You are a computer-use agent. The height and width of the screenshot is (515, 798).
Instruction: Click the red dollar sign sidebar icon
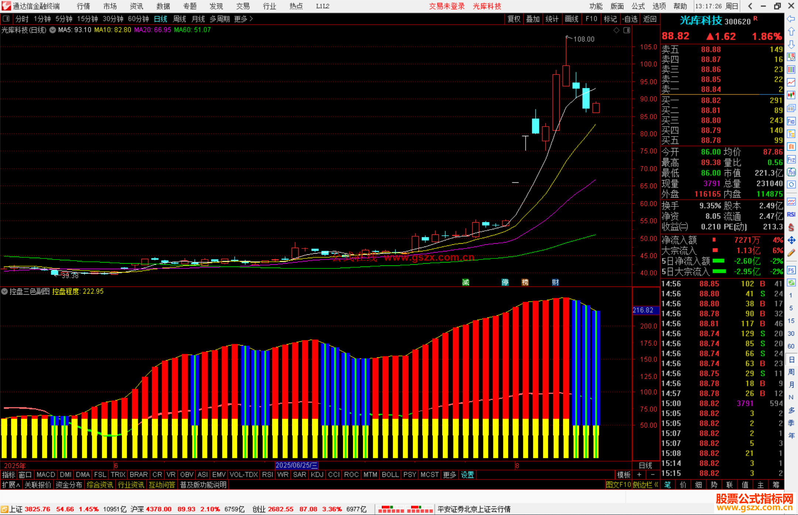pyautogui.click(x=791, y=227)
